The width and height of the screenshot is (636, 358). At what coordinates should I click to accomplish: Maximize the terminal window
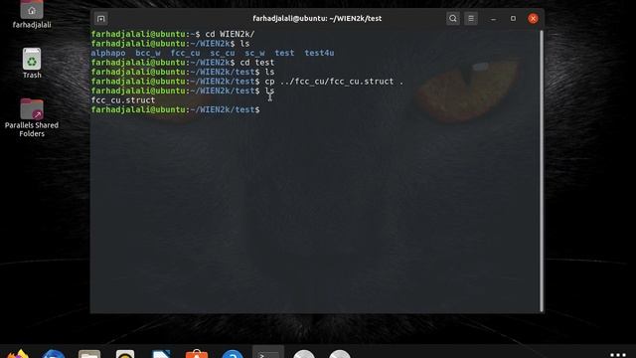point(513,18)
